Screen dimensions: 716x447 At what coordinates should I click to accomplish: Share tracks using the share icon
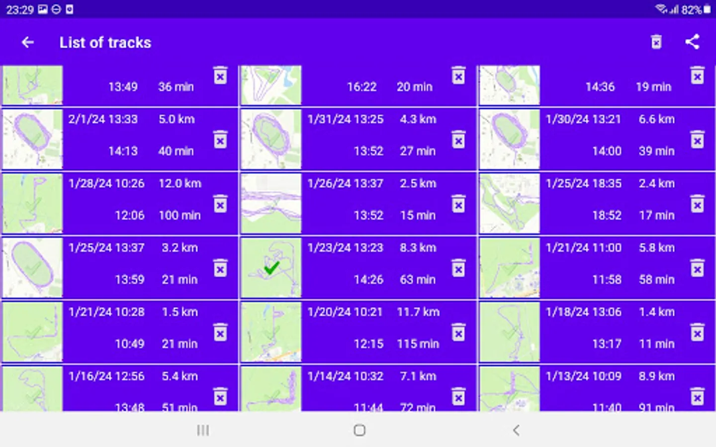click(x=692, y=42)
